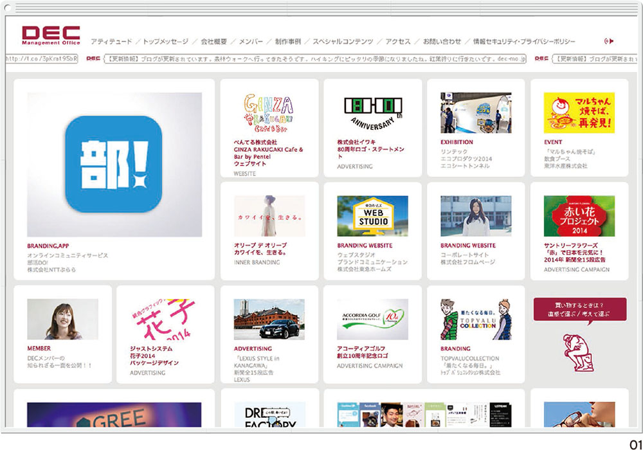
Task: Open the 制作事例 menu item
Action: tap(288, 41)
